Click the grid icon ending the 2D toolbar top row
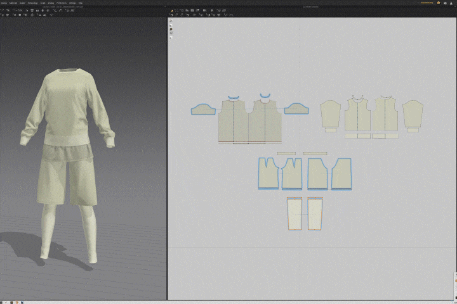The width and height of the screenshot is (457, 304). click(224, 11)
